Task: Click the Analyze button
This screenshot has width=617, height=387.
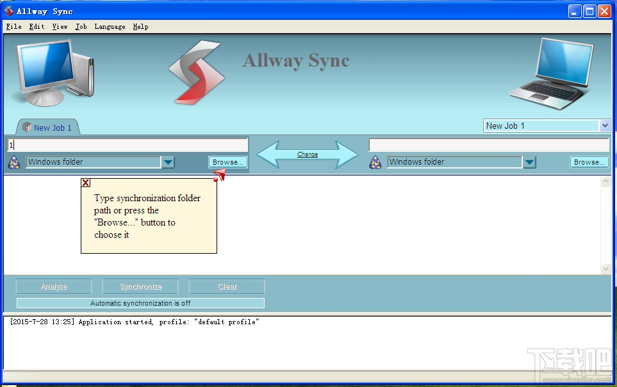Action: [x=54, y=286]
